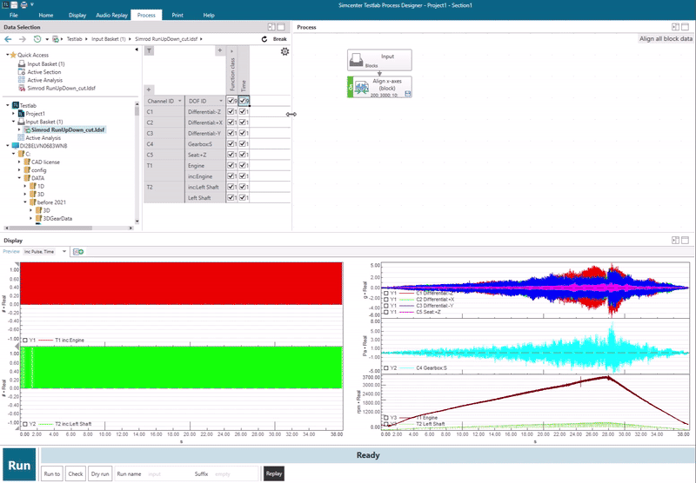696x483 pixels.
Task: Click the plus icon above Channel ID
Action: [149, 89]
